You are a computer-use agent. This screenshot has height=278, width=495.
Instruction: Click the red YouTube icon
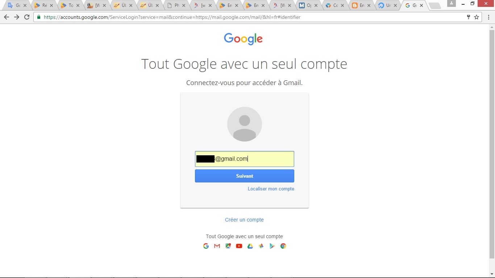(x=239, y=246)
